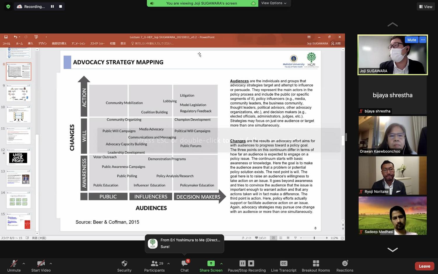438x274 pixels.
Task: Enable Live Transcript CC
Action: pos(284,266)
